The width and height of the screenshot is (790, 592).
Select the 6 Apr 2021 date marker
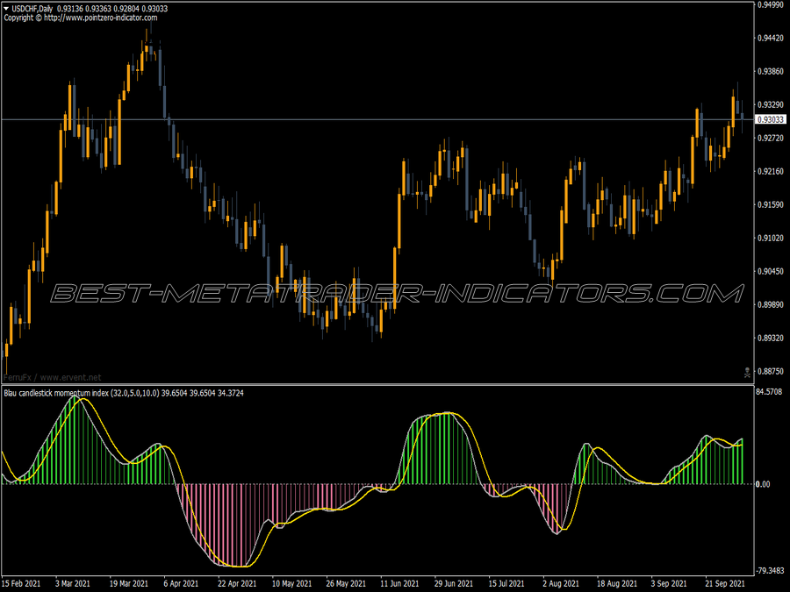click(x=181, y=584)
